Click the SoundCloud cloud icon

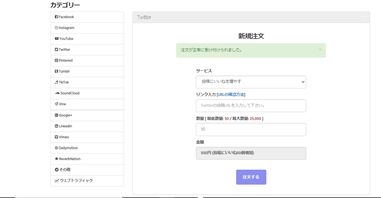point(57,93)
